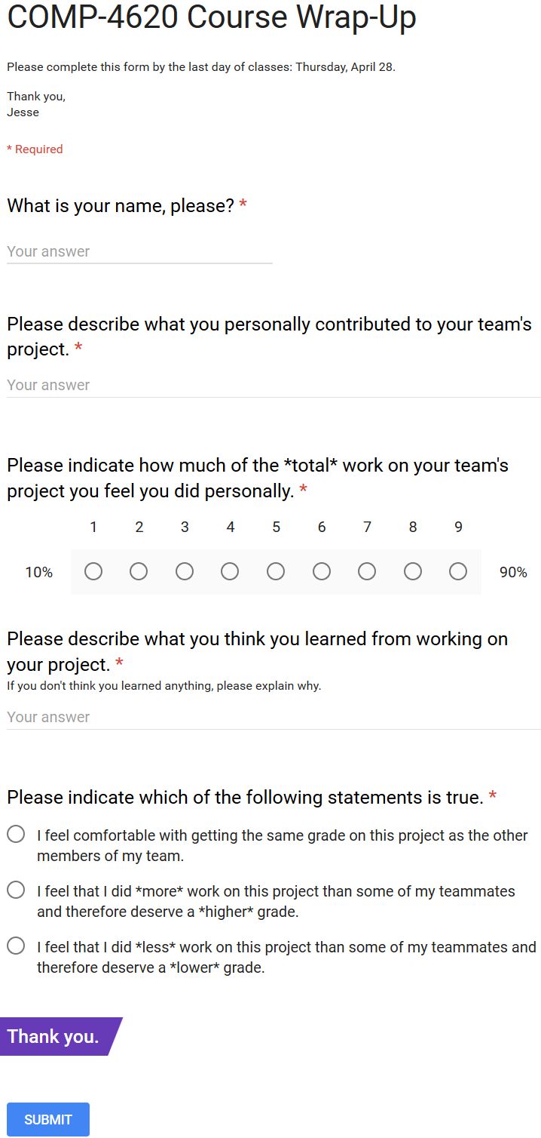
Task: Select rating 9 near the 90% label
Action: point(458,572)
